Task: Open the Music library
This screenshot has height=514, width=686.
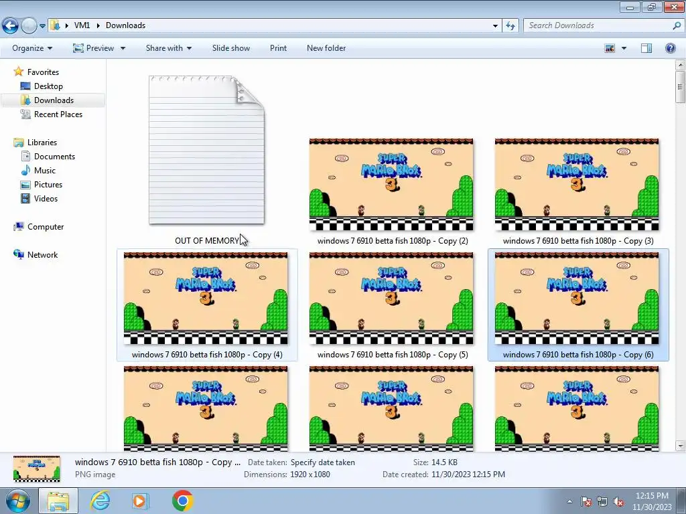Action: (45, 171)
